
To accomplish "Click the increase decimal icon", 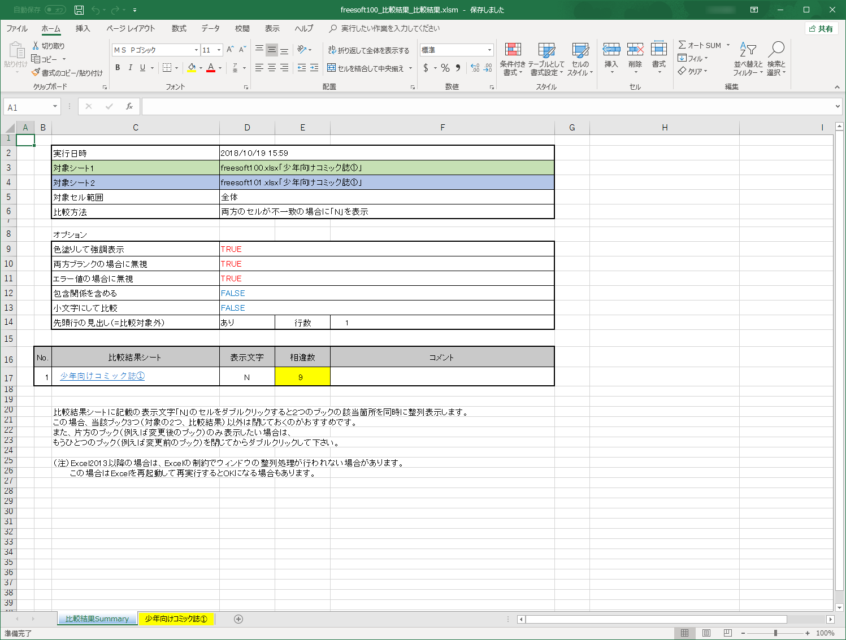I will [475, 68].
